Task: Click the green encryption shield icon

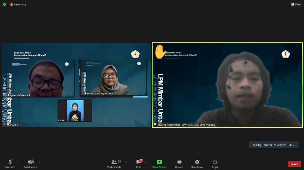Action: (x=4, y=4)
